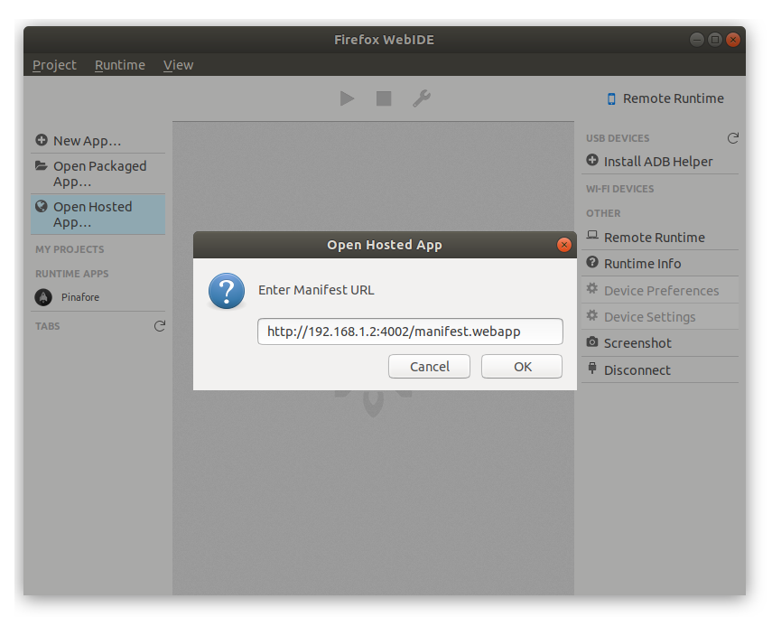Click Install ADB Helper
772x617 pixels.
click(657, 162)
